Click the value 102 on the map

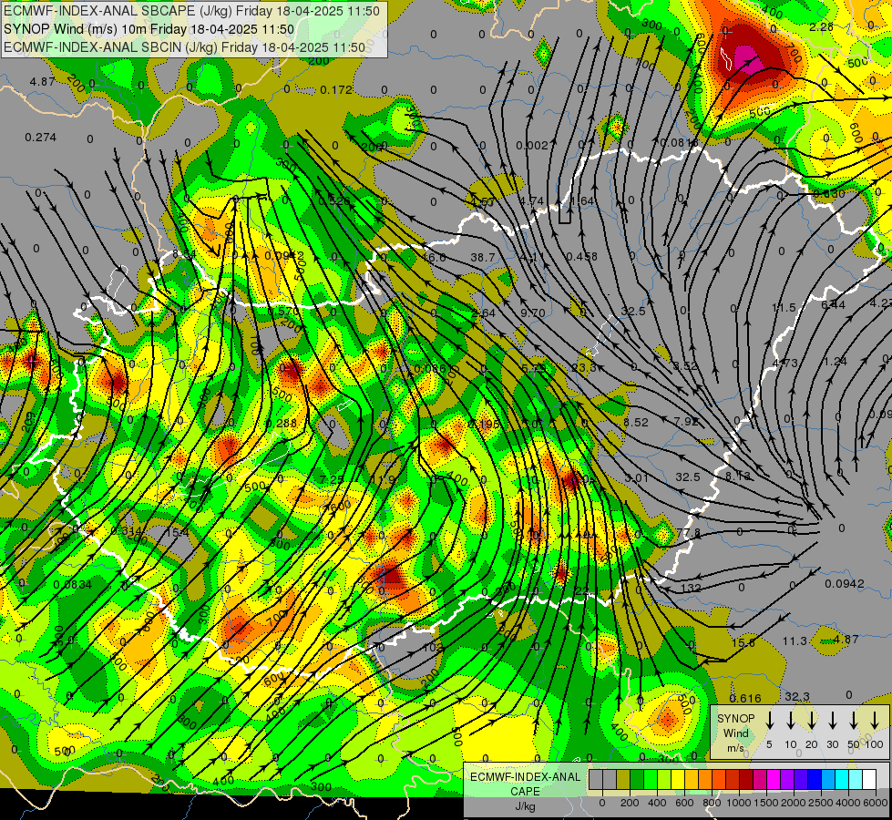pyautogui.click(x=433, y=648)
